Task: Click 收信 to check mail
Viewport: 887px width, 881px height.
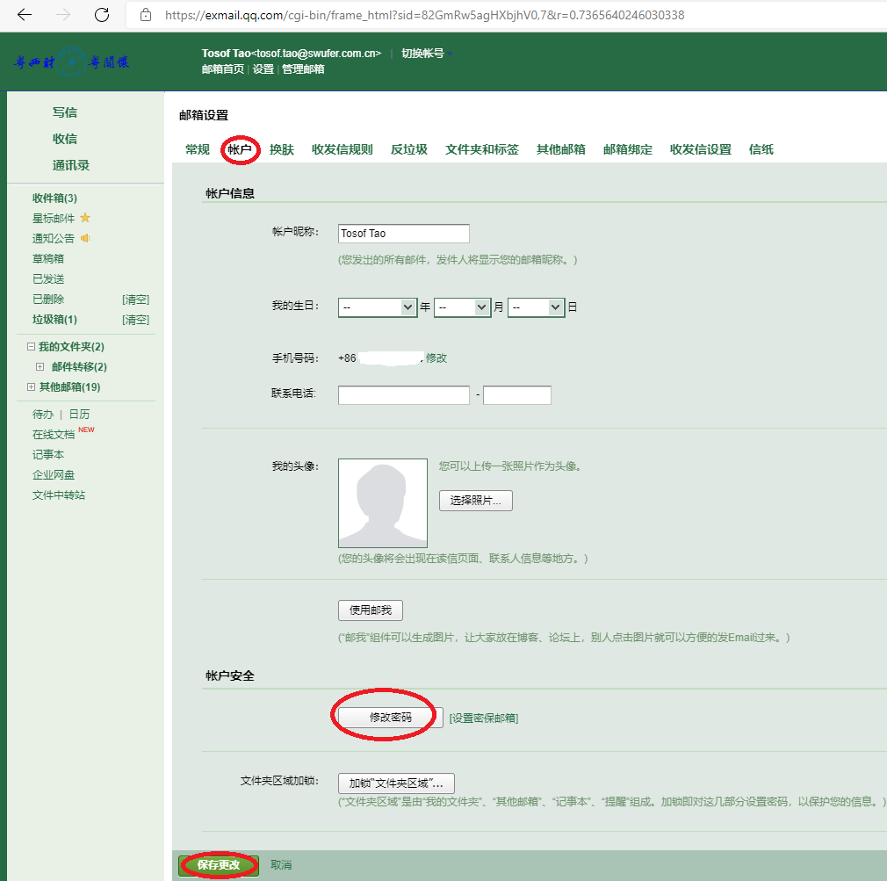Action: coord(65,139)
